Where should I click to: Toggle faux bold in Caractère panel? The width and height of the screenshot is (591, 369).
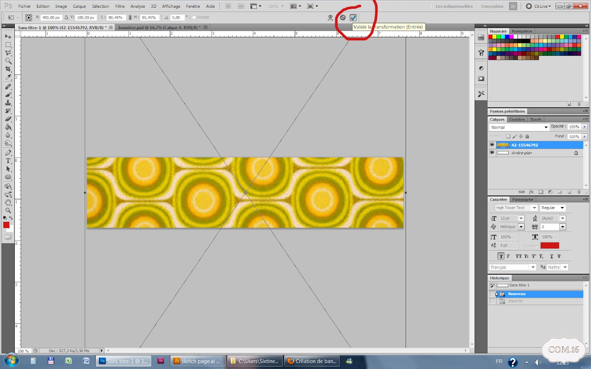(x=501, y=256)
